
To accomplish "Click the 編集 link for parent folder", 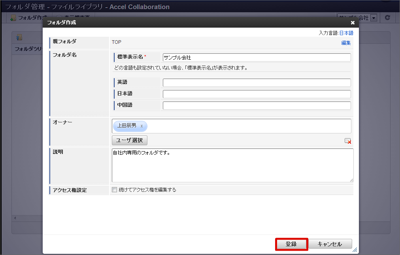I will [346, 43].
